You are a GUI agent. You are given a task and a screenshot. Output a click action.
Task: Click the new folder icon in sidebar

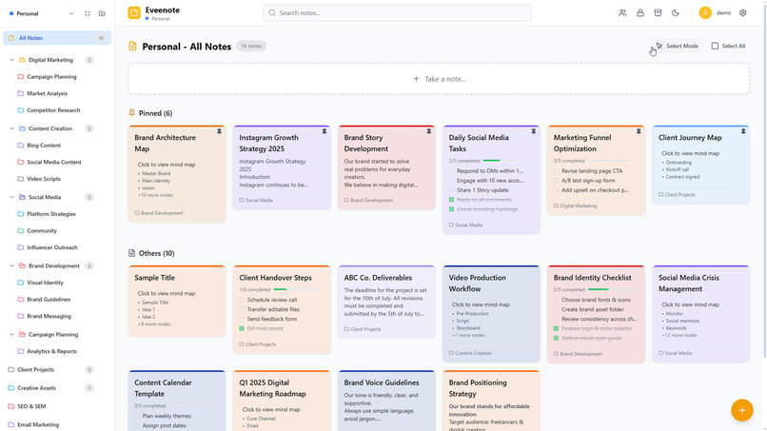click(x=102, y=13)
